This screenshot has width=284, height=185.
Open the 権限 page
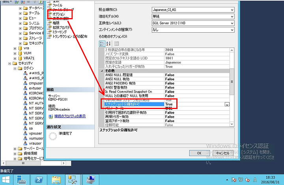(56, 23)
